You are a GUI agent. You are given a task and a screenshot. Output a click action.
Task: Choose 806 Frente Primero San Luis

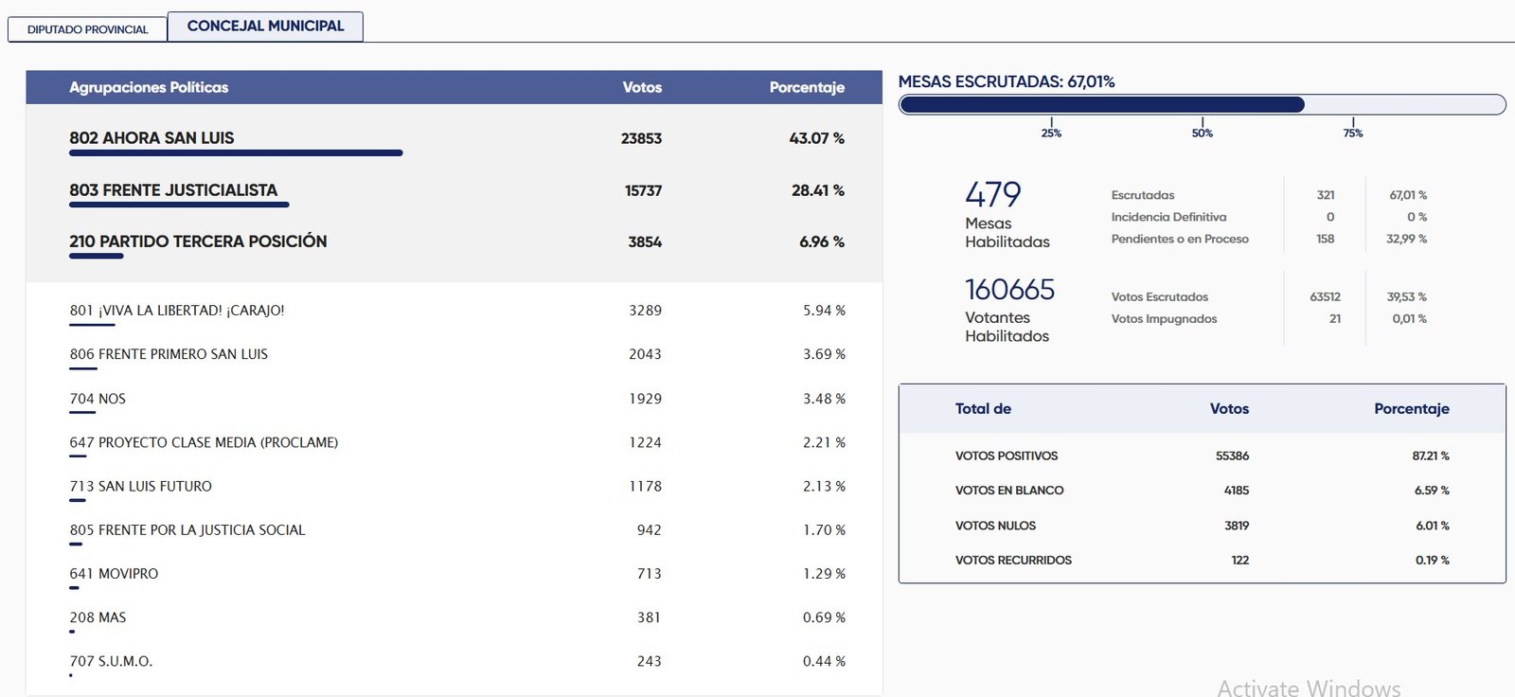[x=169, y=354]
